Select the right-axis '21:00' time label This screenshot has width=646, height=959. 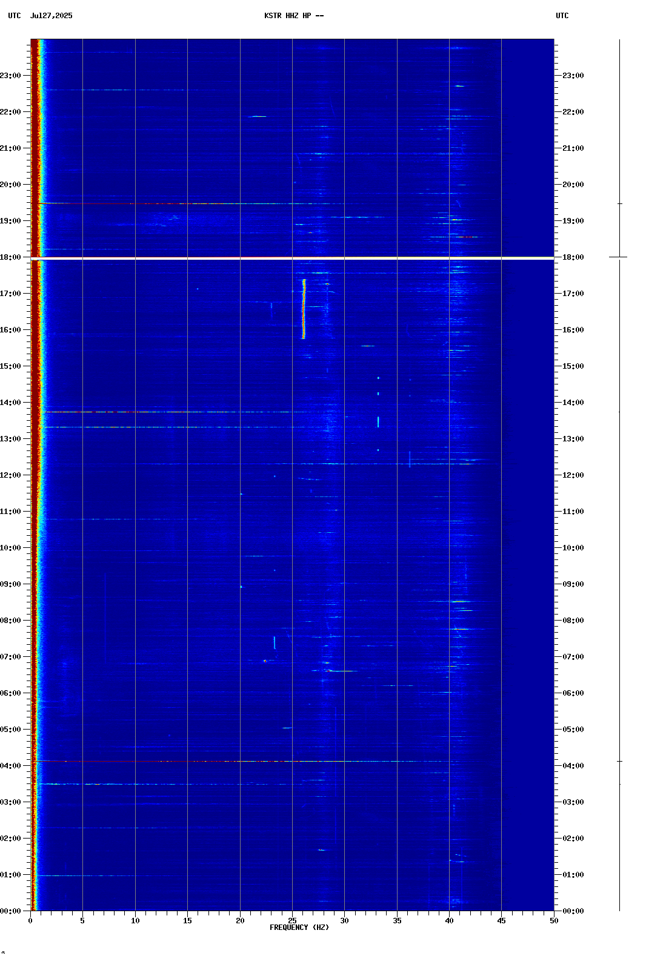pyautogui.click(x=573, y=148)
